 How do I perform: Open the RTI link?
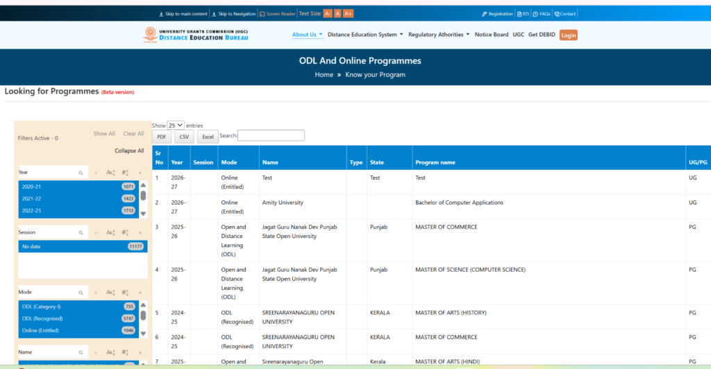(523, 14)
